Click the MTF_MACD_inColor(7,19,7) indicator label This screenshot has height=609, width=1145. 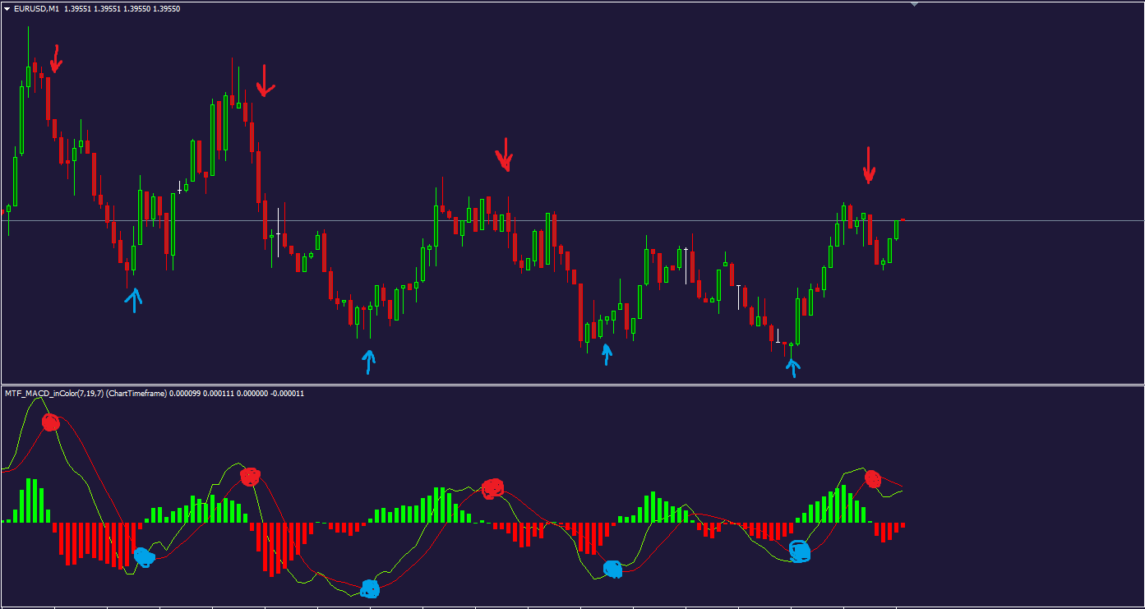54,394
